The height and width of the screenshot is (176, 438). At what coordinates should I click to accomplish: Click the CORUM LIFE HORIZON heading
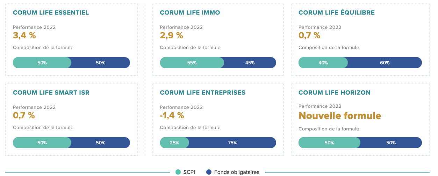[334, 93]
